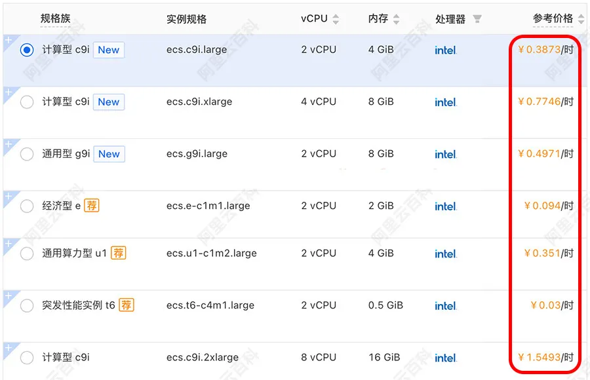This screenshot has height=380, width=590.
Task: Click the intel logo on ecs.c9i.large row
Action: 445,50
